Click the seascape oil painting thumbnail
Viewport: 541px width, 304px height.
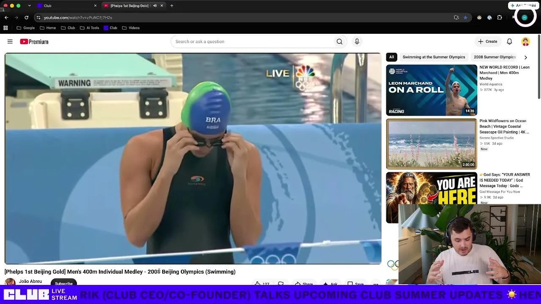coord(432,144)
